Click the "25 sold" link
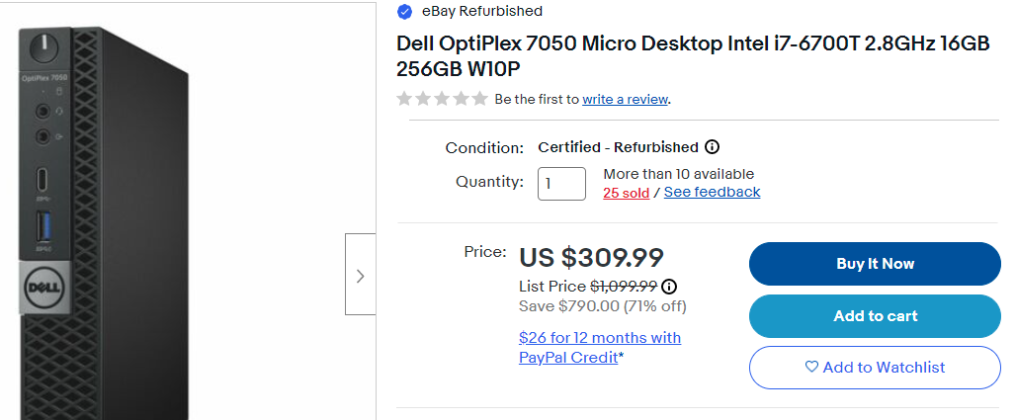This screenshot has height=420, width=1016. click(x=626, y=193)
